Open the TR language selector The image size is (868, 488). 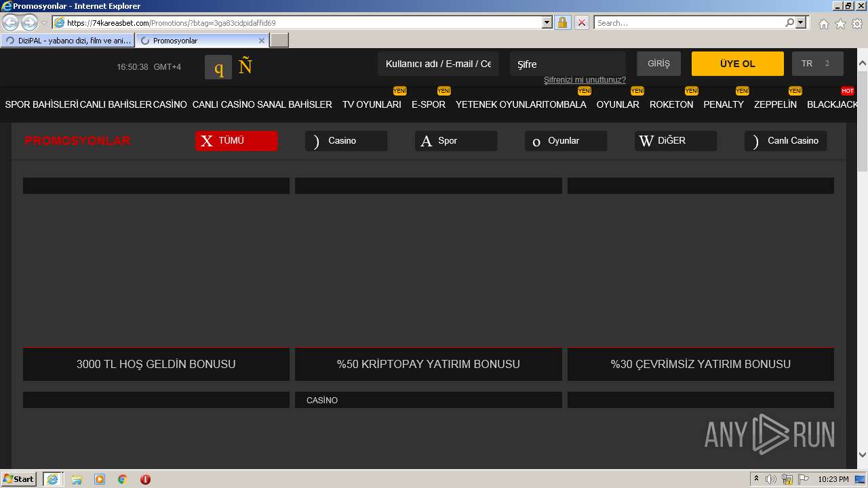(x=818, y=64)
